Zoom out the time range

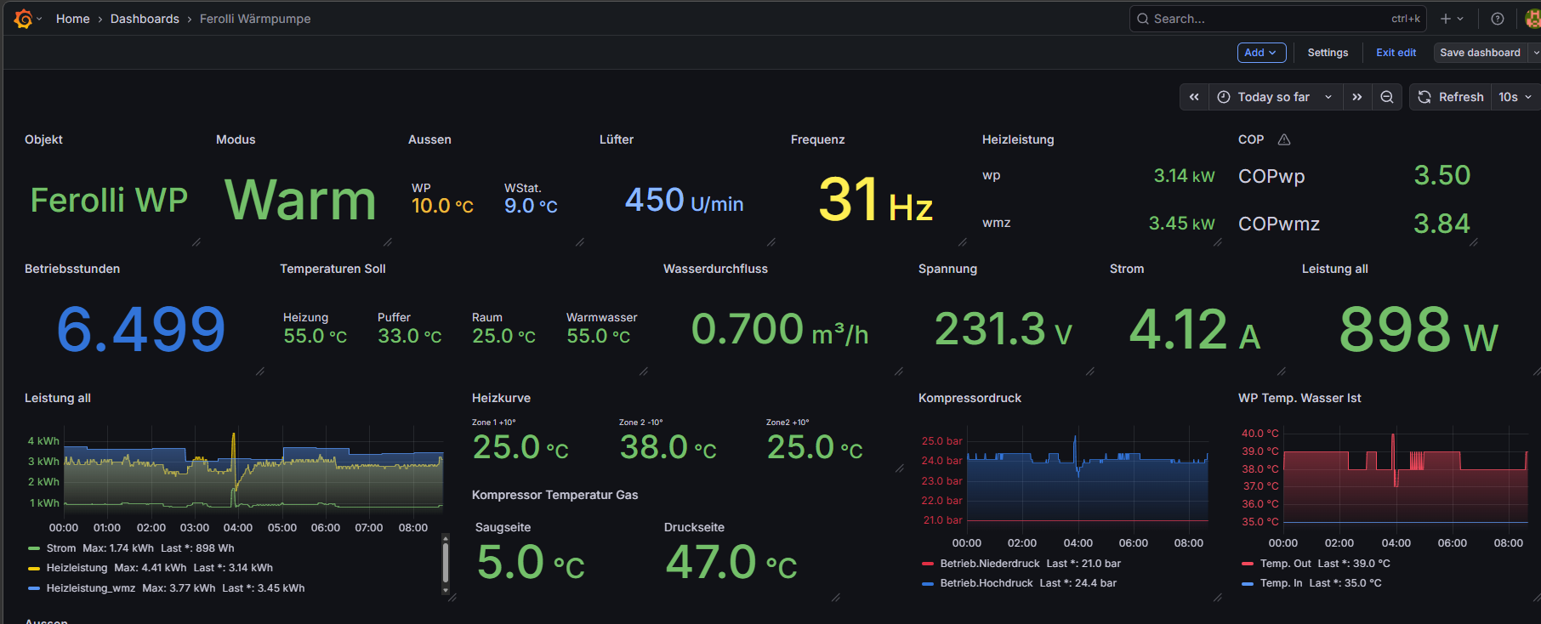[1387, 97]
